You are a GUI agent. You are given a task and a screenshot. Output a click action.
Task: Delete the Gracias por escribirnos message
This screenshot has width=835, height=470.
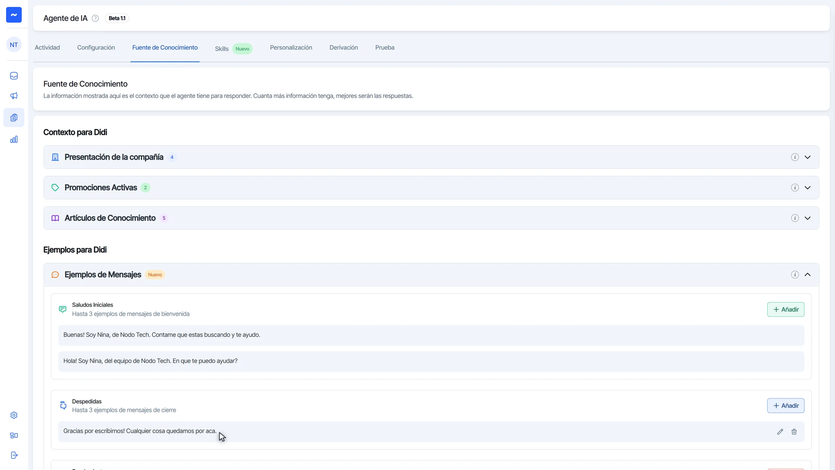coord(794,432)
